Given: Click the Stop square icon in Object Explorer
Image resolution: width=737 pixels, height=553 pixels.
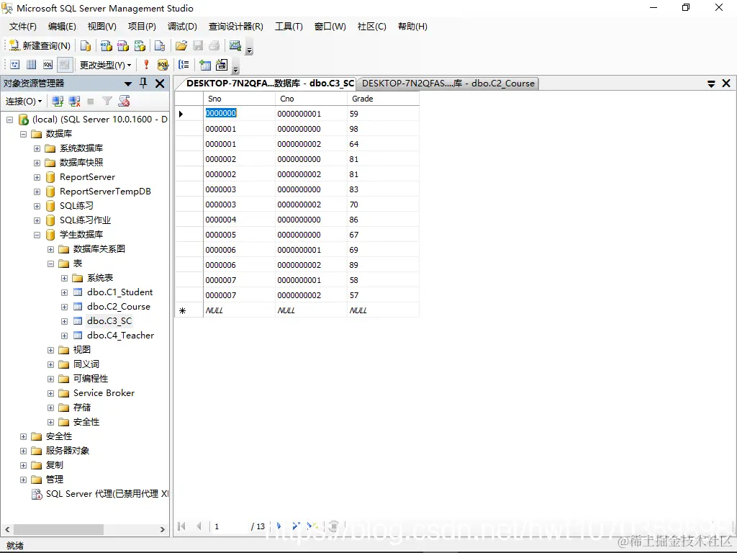Looking at the screenshot, I should (91, 101).
